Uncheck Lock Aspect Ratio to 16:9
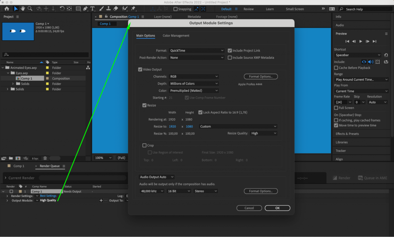 (x=200, y=112)
